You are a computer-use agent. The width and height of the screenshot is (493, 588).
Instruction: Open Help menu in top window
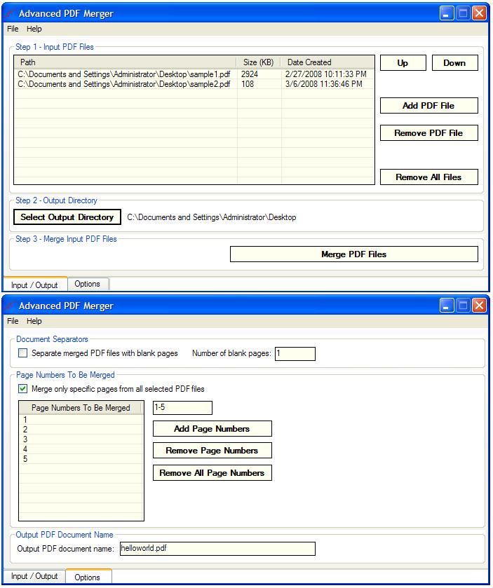click(34, 29)
